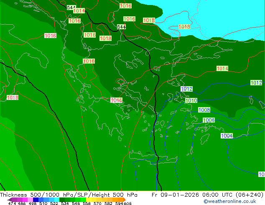Click the 474 legend value
This screenshot has height=205, width=265.
[x=12, y=203]
